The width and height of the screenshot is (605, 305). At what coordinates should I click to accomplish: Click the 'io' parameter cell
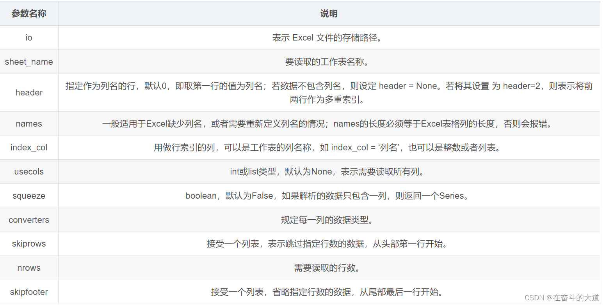click(x=29, y=38)
